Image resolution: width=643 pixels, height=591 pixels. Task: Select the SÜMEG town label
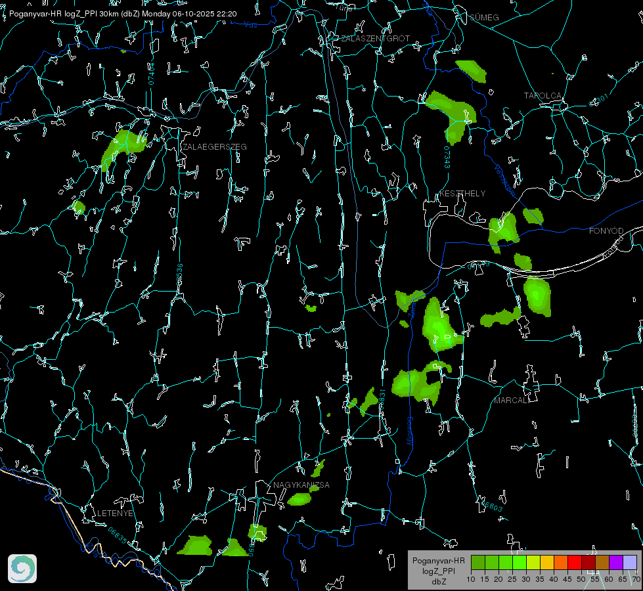(484, 17)
